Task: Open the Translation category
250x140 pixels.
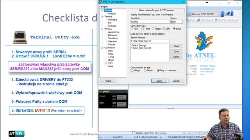Action: click(x=113, y=38)
